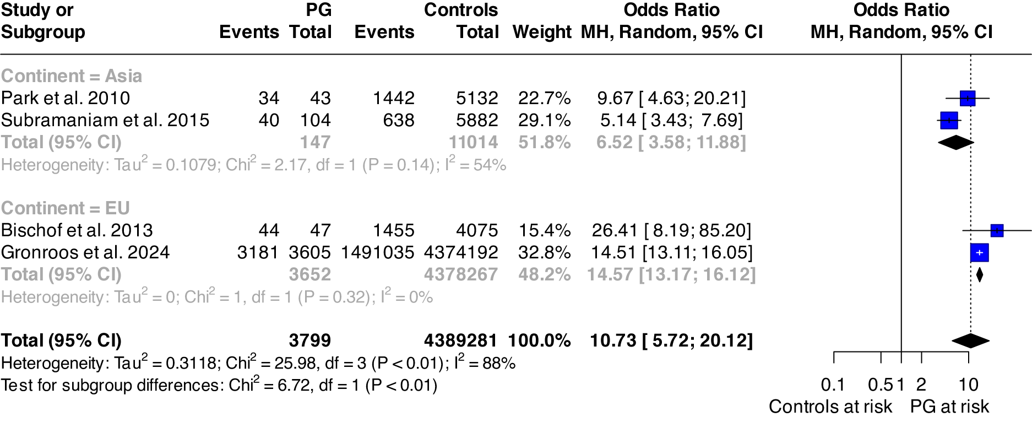
Task: Select the Continent = EU subgroup heading
Action: click(65, 208)
